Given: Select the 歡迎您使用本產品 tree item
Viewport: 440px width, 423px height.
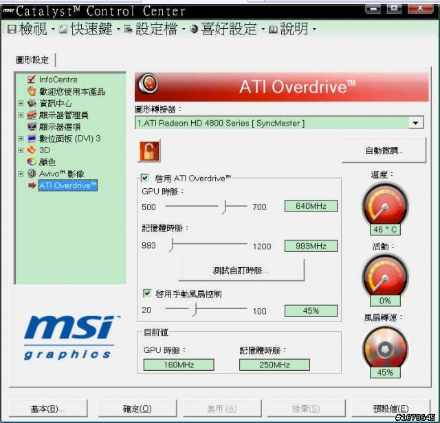Looking at the screenshot, I should [x=72, y=91].
